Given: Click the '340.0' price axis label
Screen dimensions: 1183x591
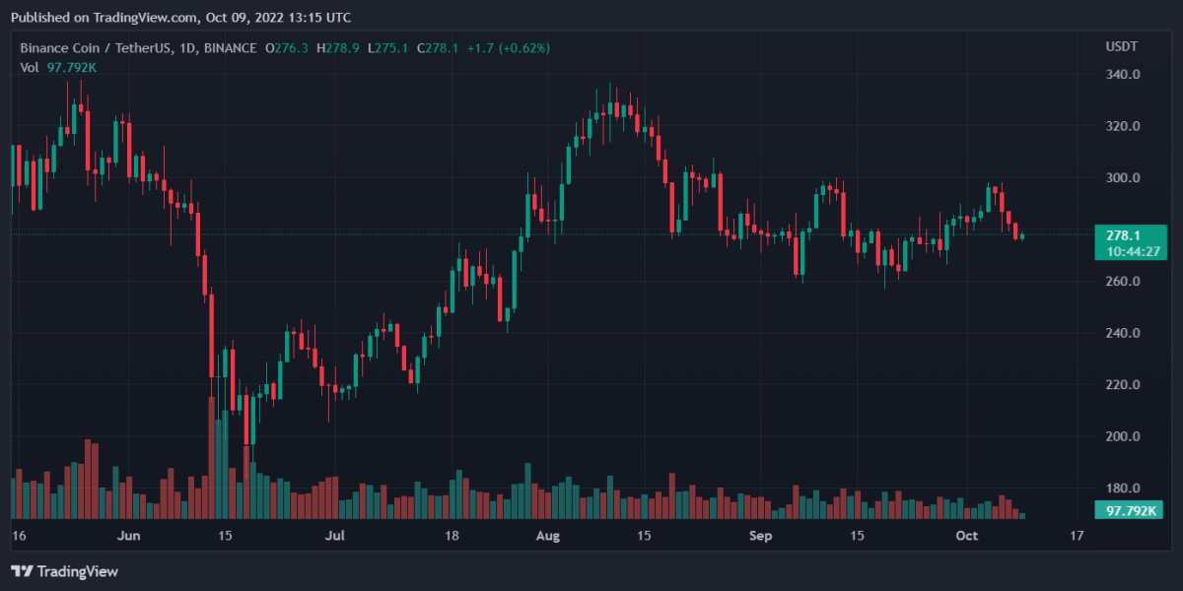Looking at the screenshot, I should pyautogui.click(x=1123, y=75).
